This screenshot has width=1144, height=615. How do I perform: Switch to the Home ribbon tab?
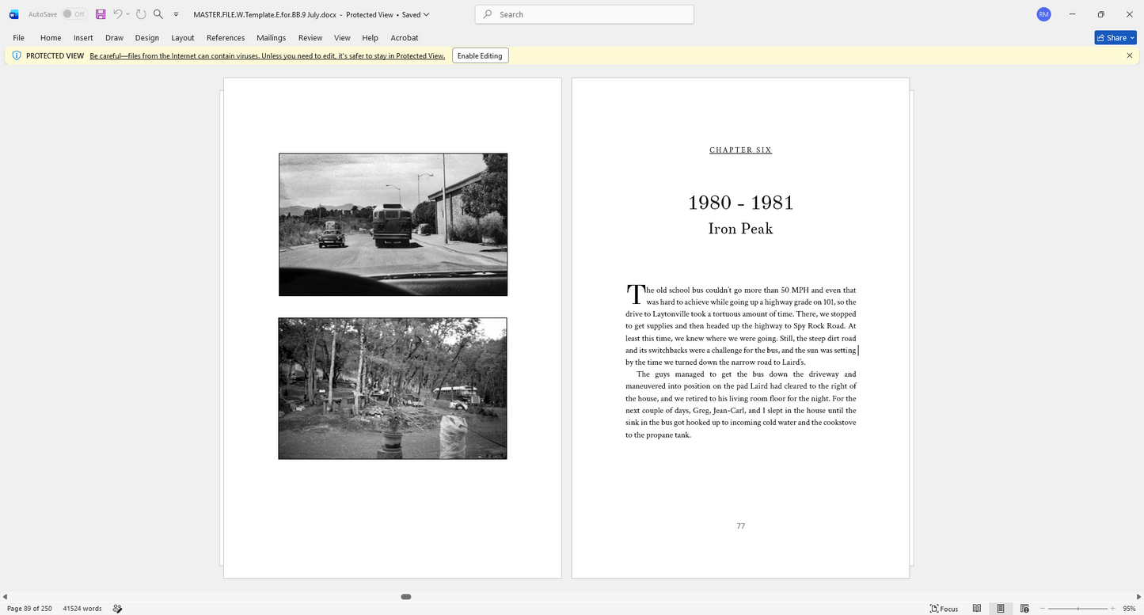[51, 37]
